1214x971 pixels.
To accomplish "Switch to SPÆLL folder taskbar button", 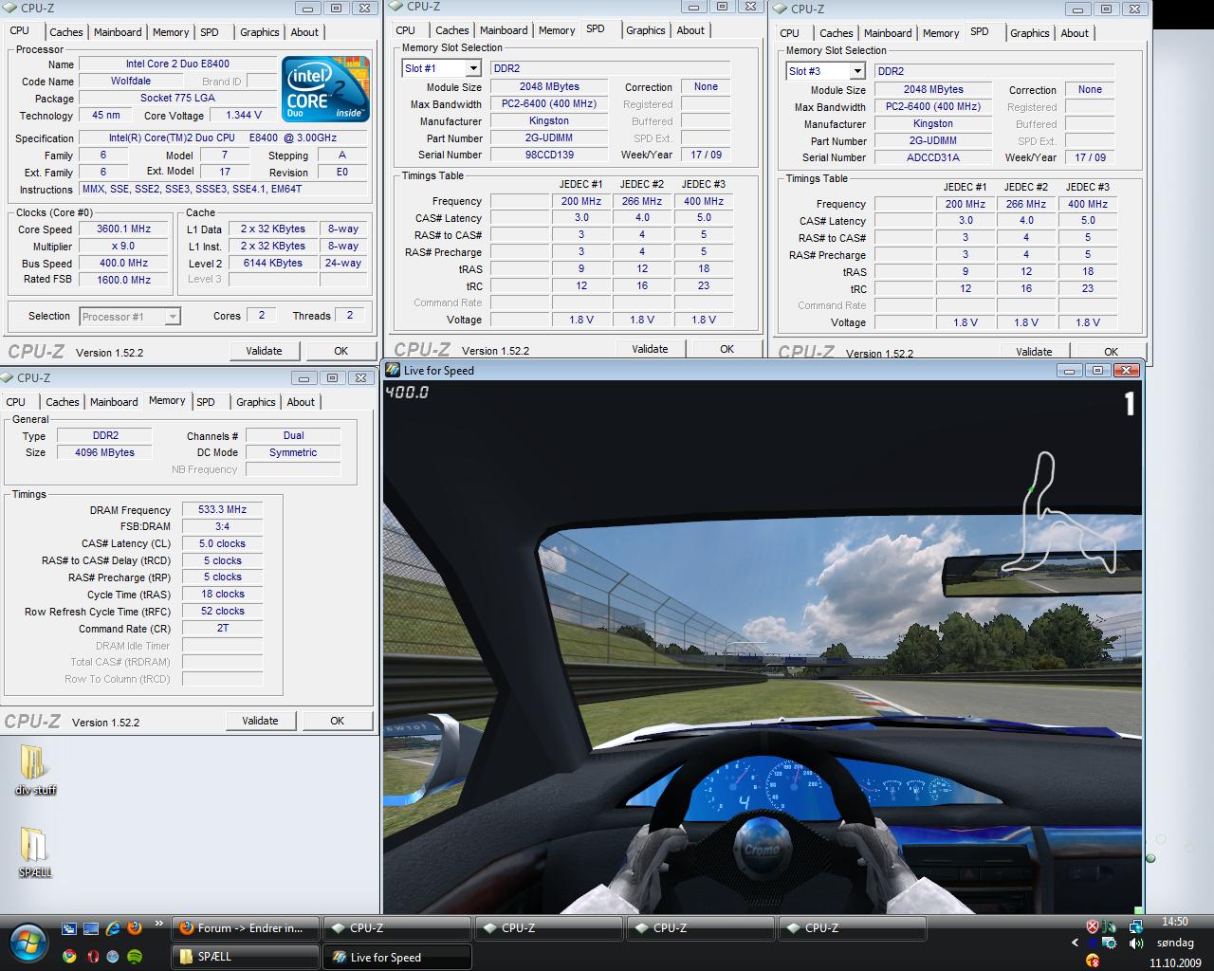I will pos(245,956).
